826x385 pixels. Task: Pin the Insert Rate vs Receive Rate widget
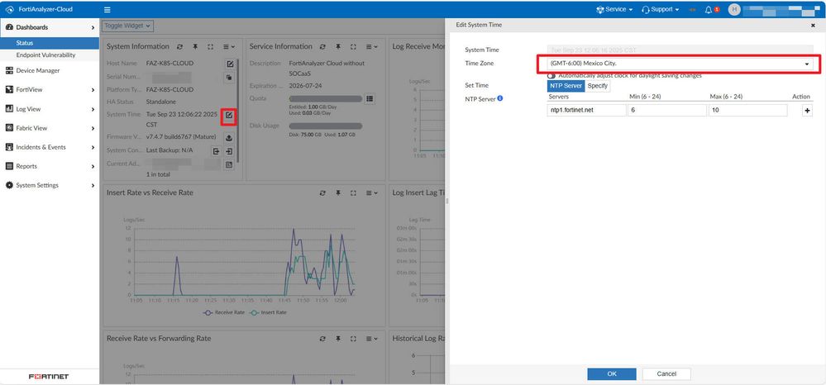tap(338, 192)
